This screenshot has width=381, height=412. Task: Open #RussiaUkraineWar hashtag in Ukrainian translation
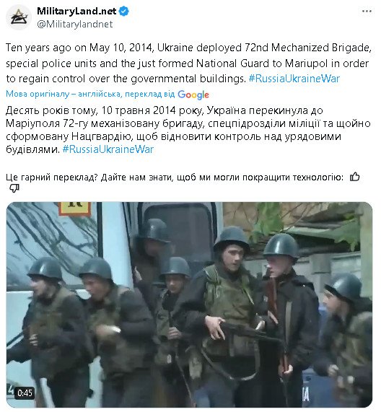click(x=108, y=149)
